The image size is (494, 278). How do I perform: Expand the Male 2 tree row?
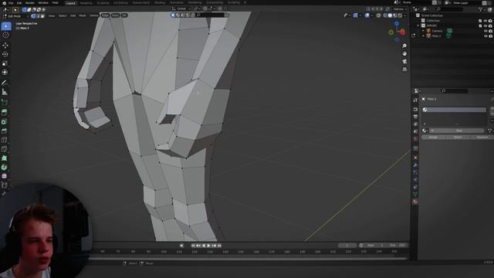[423, 36]
